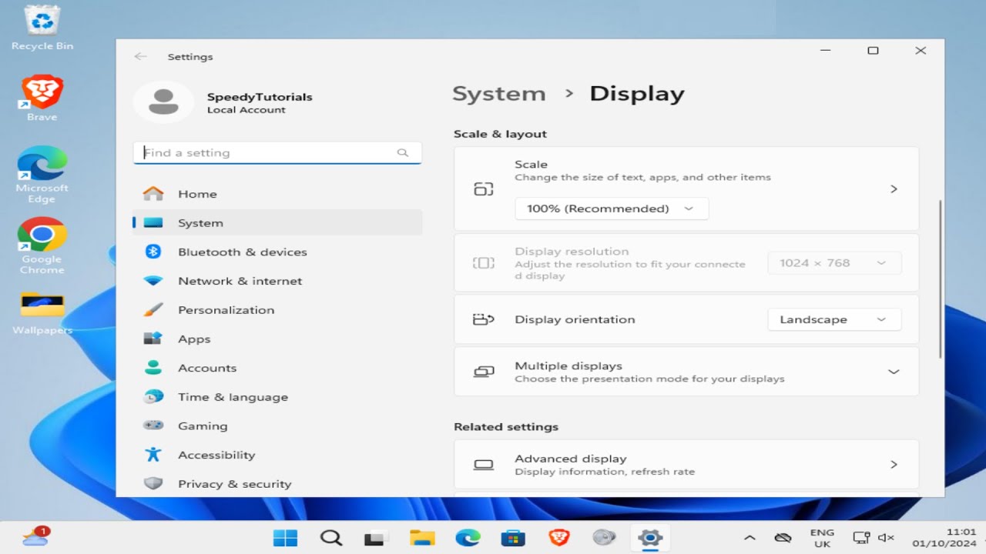
Task: Click the Scale setting title text
Action: pos(531,165)
